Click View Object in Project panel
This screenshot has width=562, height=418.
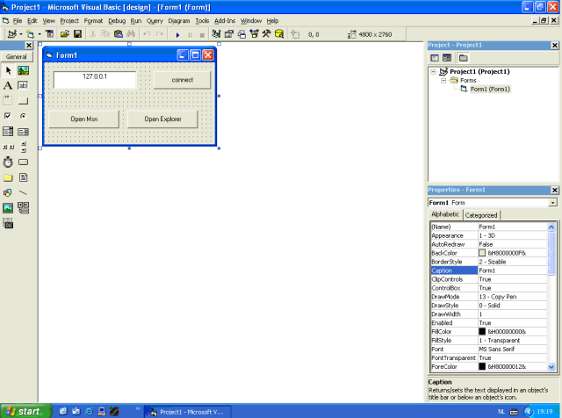[x=447, y=58]
